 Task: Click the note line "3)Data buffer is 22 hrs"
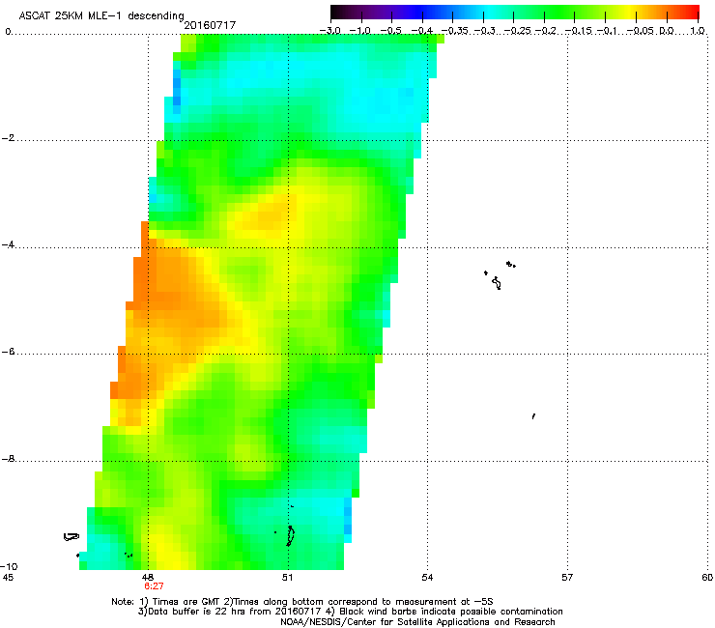pos(350,612)
